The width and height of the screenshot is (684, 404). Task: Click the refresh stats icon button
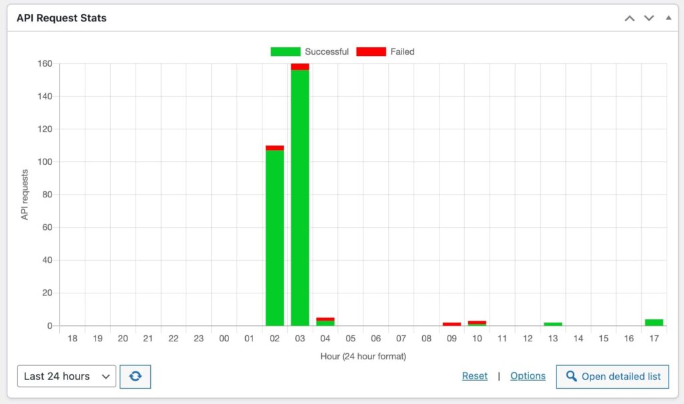[136, 376]
